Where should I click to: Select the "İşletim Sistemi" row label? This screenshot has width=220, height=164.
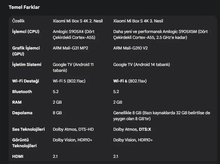(27, 64)
